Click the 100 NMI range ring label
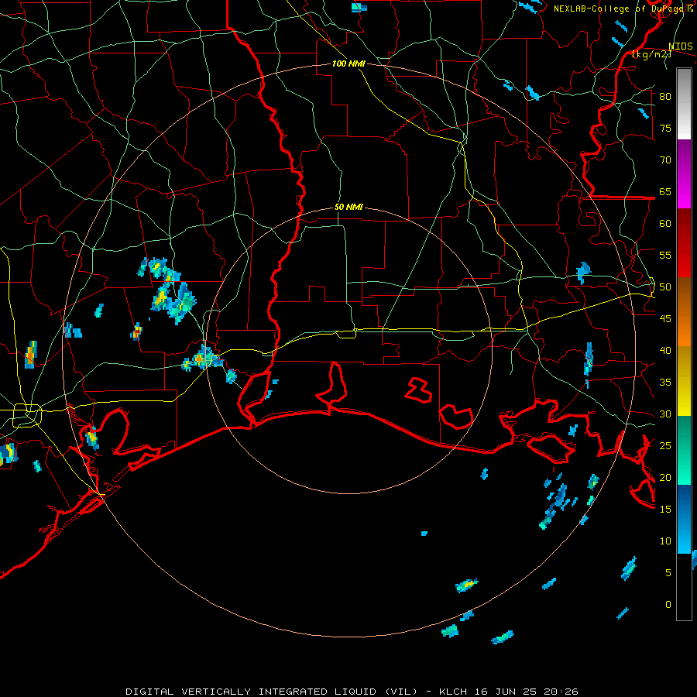The width and height of the screenshot is (697, 697). (348, 64)
